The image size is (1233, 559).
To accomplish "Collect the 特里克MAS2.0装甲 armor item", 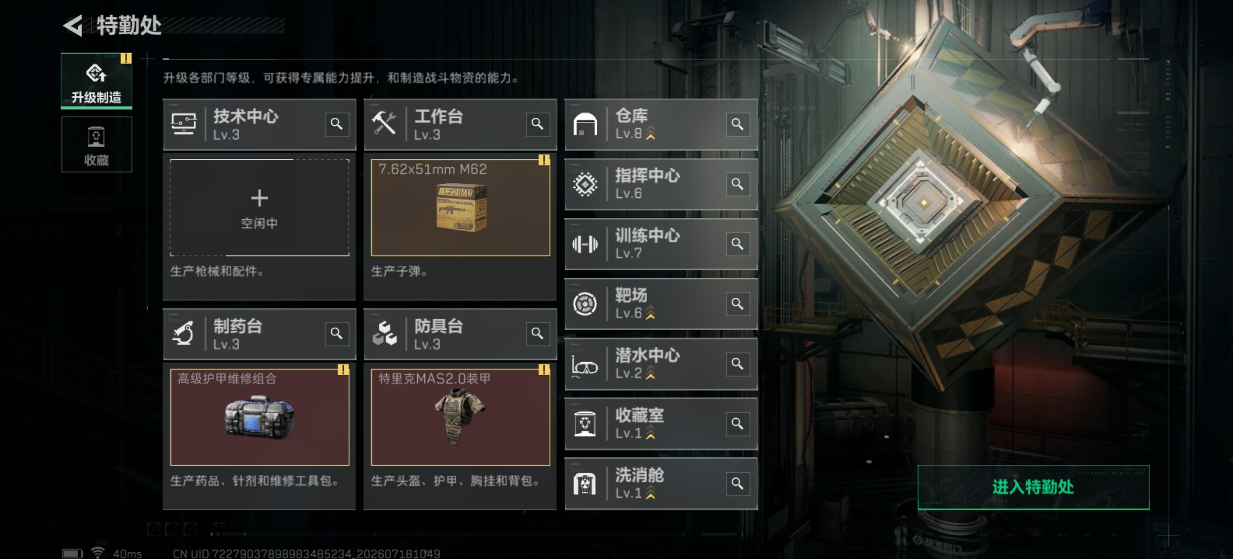I will point(460,417).
